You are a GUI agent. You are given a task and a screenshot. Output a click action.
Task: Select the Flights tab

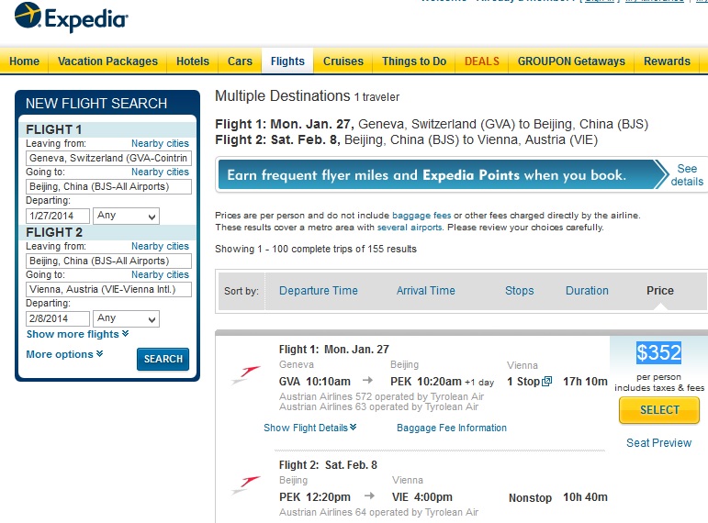pos(287,61)
